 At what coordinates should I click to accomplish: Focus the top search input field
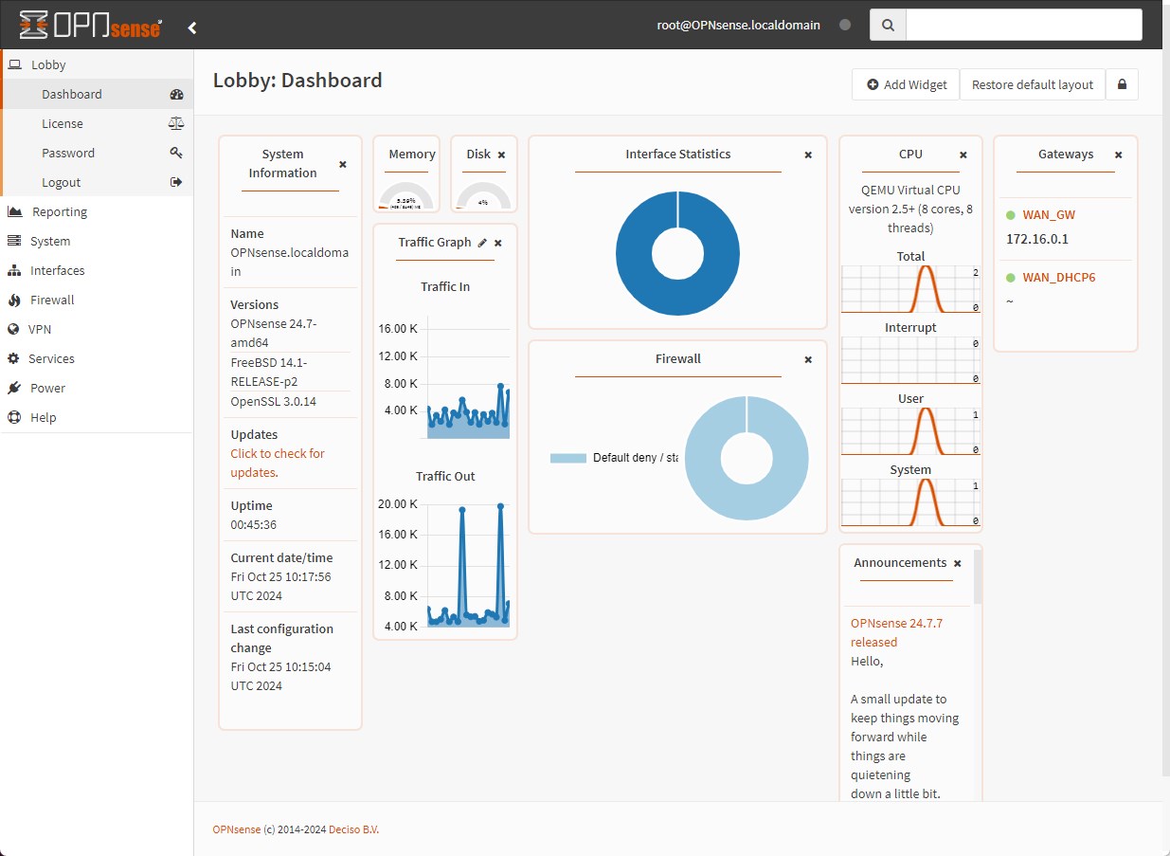point(1023,26)
